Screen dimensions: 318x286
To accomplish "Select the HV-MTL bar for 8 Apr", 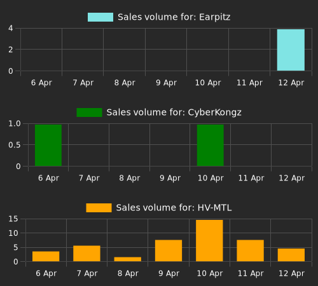I will [128, 259].
